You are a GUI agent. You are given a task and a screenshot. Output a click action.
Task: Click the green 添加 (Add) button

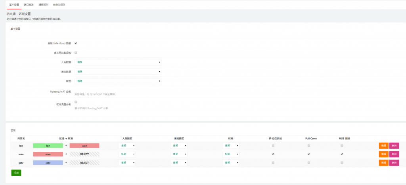pyautogui.click(x=16, y=173)
